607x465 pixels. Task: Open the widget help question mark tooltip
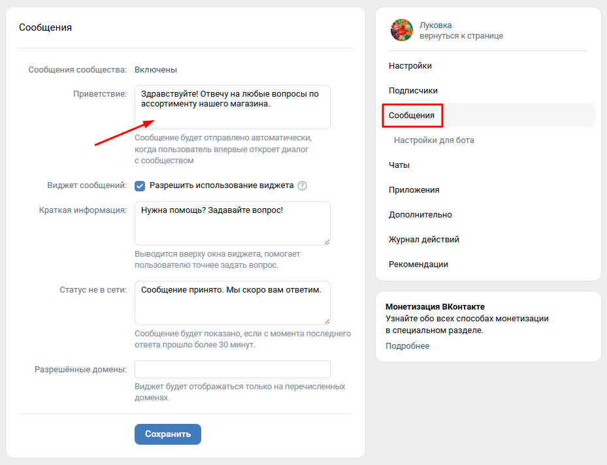302,187
